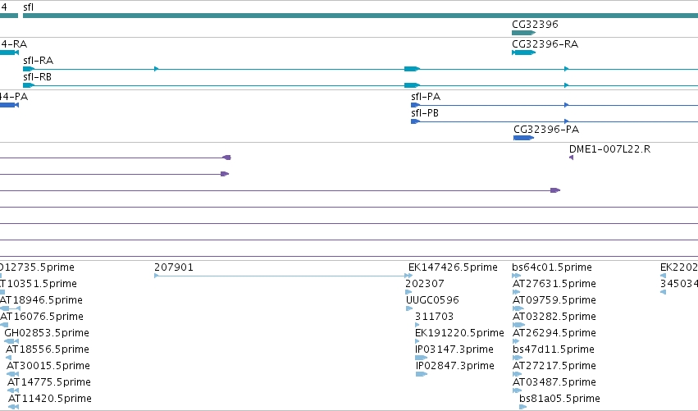Click AT18556.5prime label
This screenshot has width=698, height=411.
point(48,349)
